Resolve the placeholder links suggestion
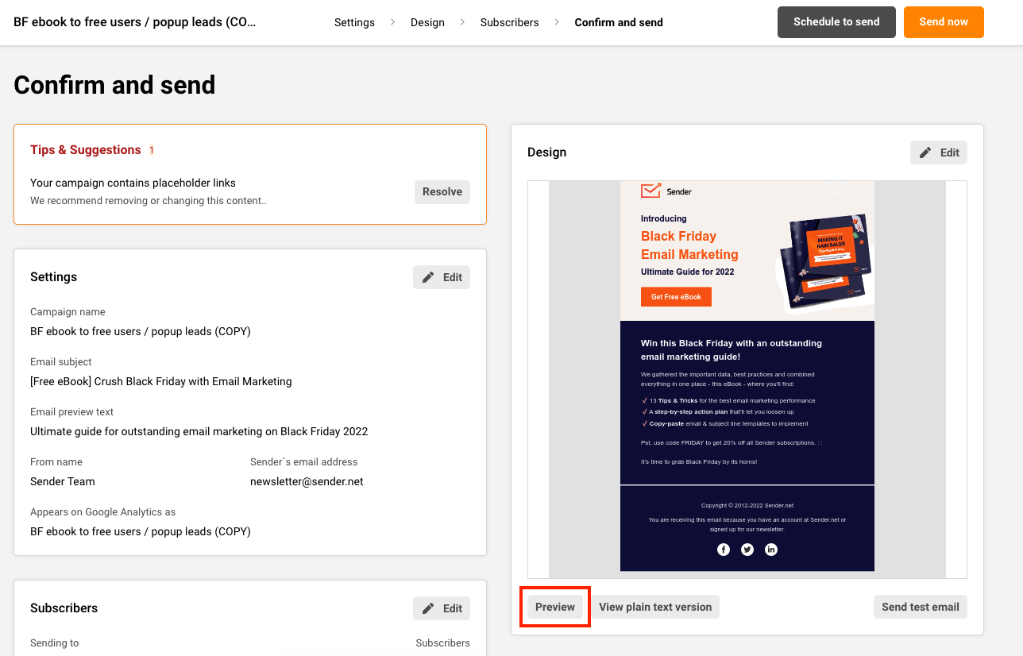The image size is (1023, 656). click(442, 191)
